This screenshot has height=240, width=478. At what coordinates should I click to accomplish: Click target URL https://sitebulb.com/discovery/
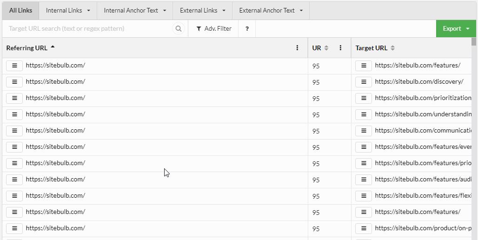(x=419, y=82)
